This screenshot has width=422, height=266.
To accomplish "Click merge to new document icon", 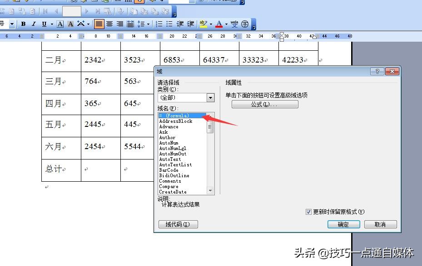I will (134, 11).
